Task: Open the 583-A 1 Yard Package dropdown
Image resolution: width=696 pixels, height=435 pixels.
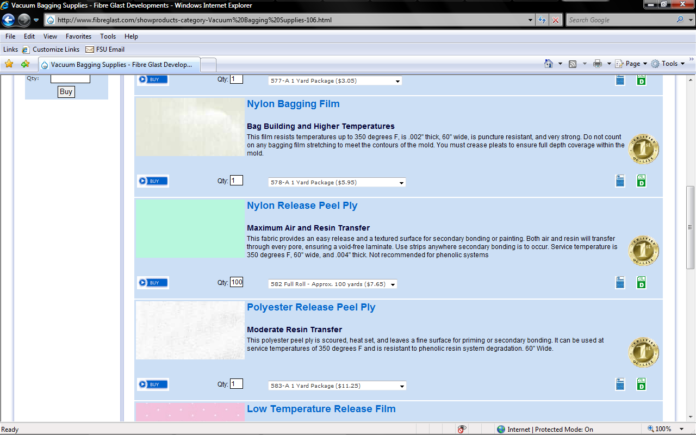Action: tap(337, 386)
